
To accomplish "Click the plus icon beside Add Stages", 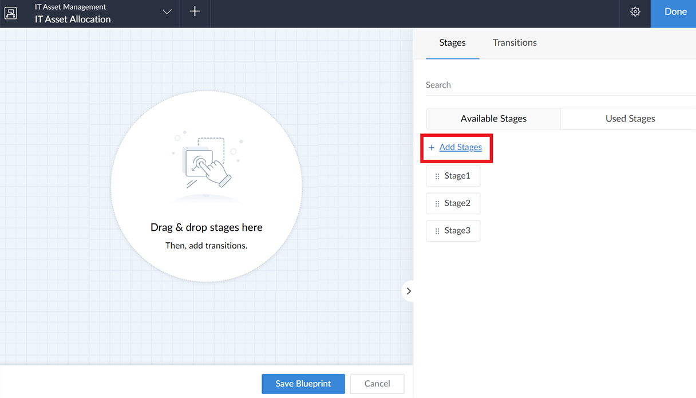I will coord(431,147).
